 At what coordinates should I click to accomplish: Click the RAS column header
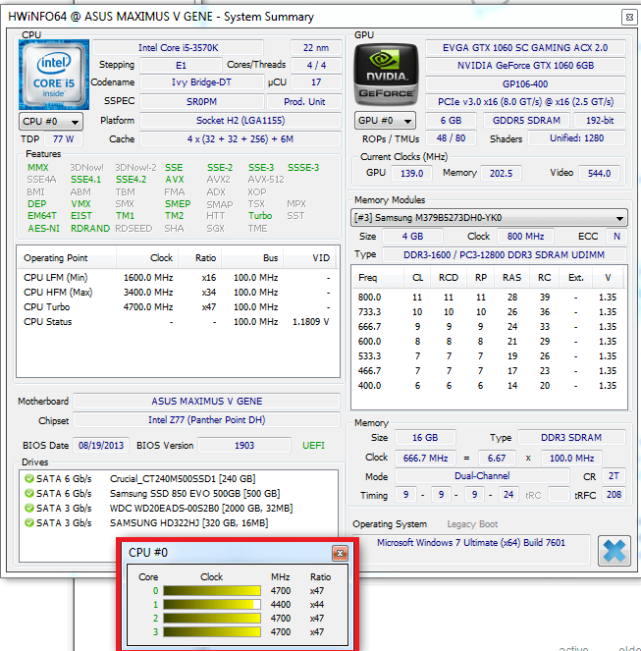pos(511,277)
